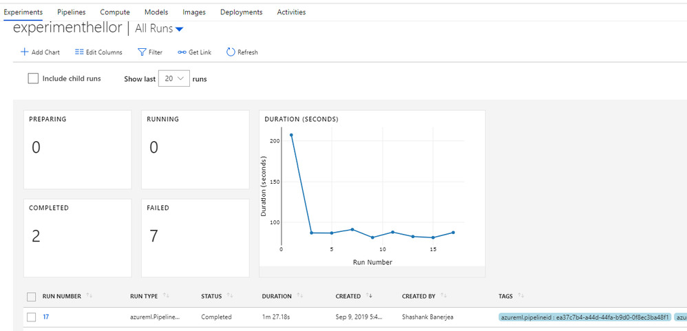687x331 pixels.
Task: Sort by Run Type column arrows
Action: coord(166,296)
